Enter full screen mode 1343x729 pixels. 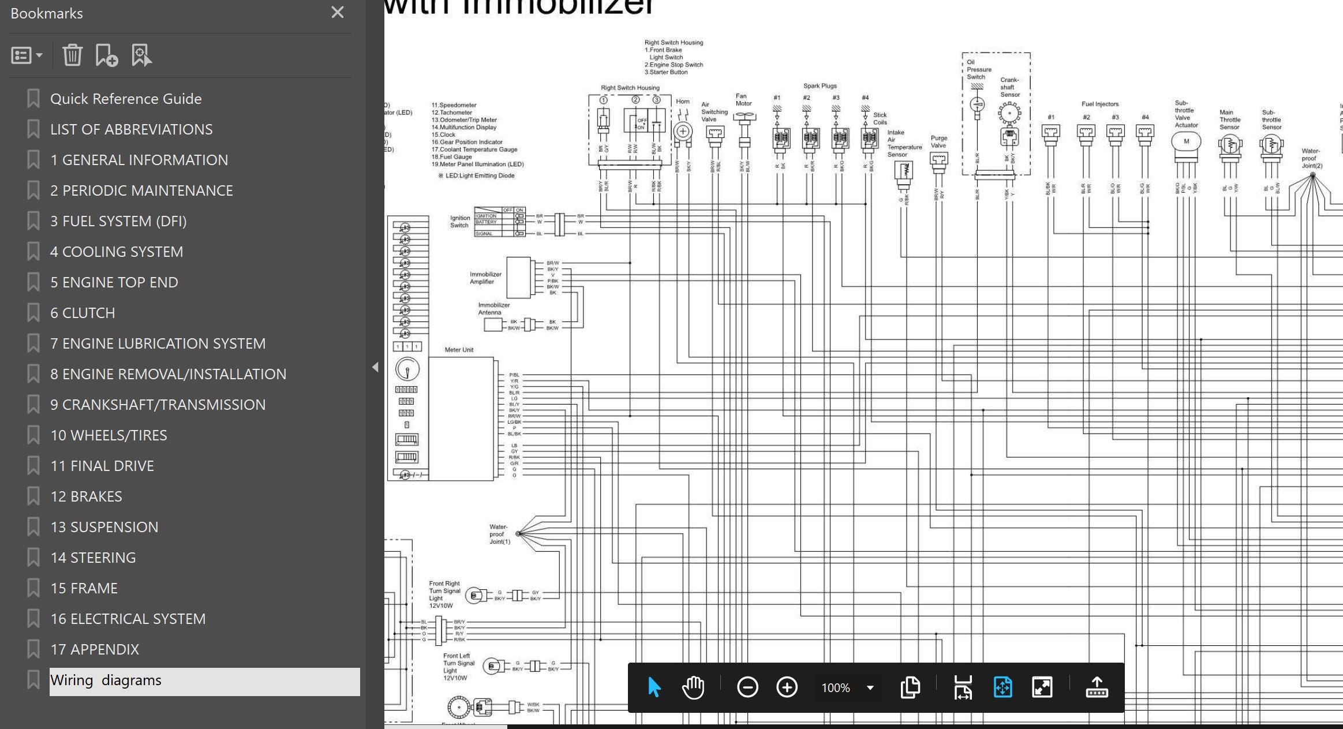(1042, 687)
